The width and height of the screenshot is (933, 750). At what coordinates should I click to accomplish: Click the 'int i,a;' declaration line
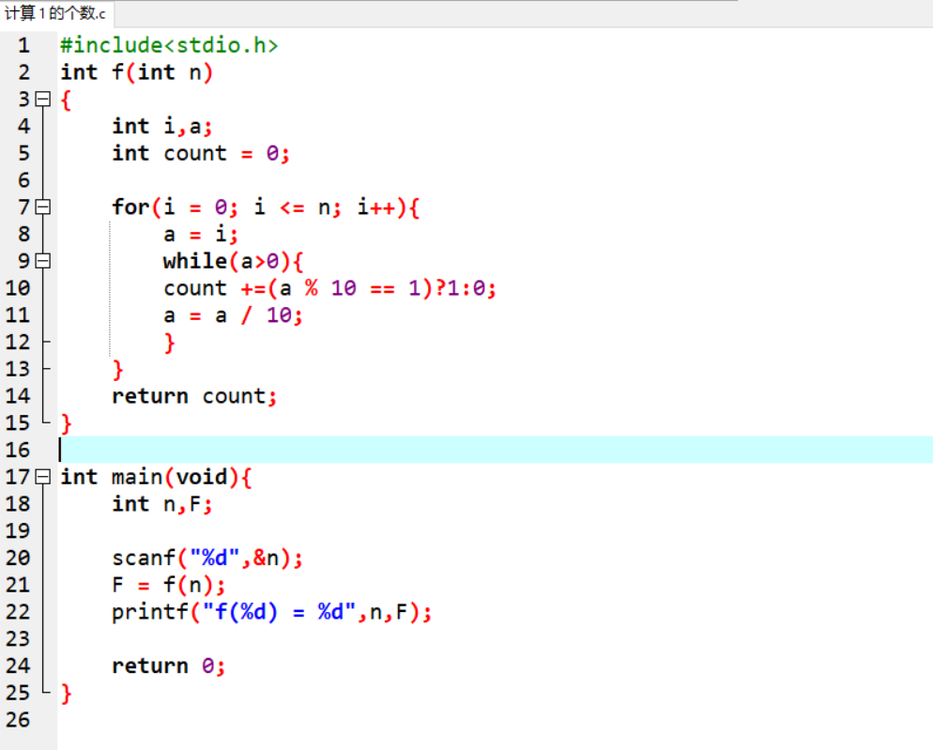click(161, 126)
